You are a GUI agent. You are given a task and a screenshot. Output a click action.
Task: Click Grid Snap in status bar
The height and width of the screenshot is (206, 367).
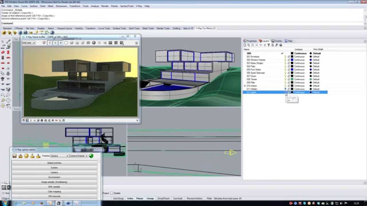click(x=118, y=198)
